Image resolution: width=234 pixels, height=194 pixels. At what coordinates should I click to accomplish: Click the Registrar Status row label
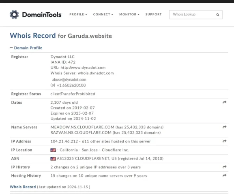[x=26, y=94]
